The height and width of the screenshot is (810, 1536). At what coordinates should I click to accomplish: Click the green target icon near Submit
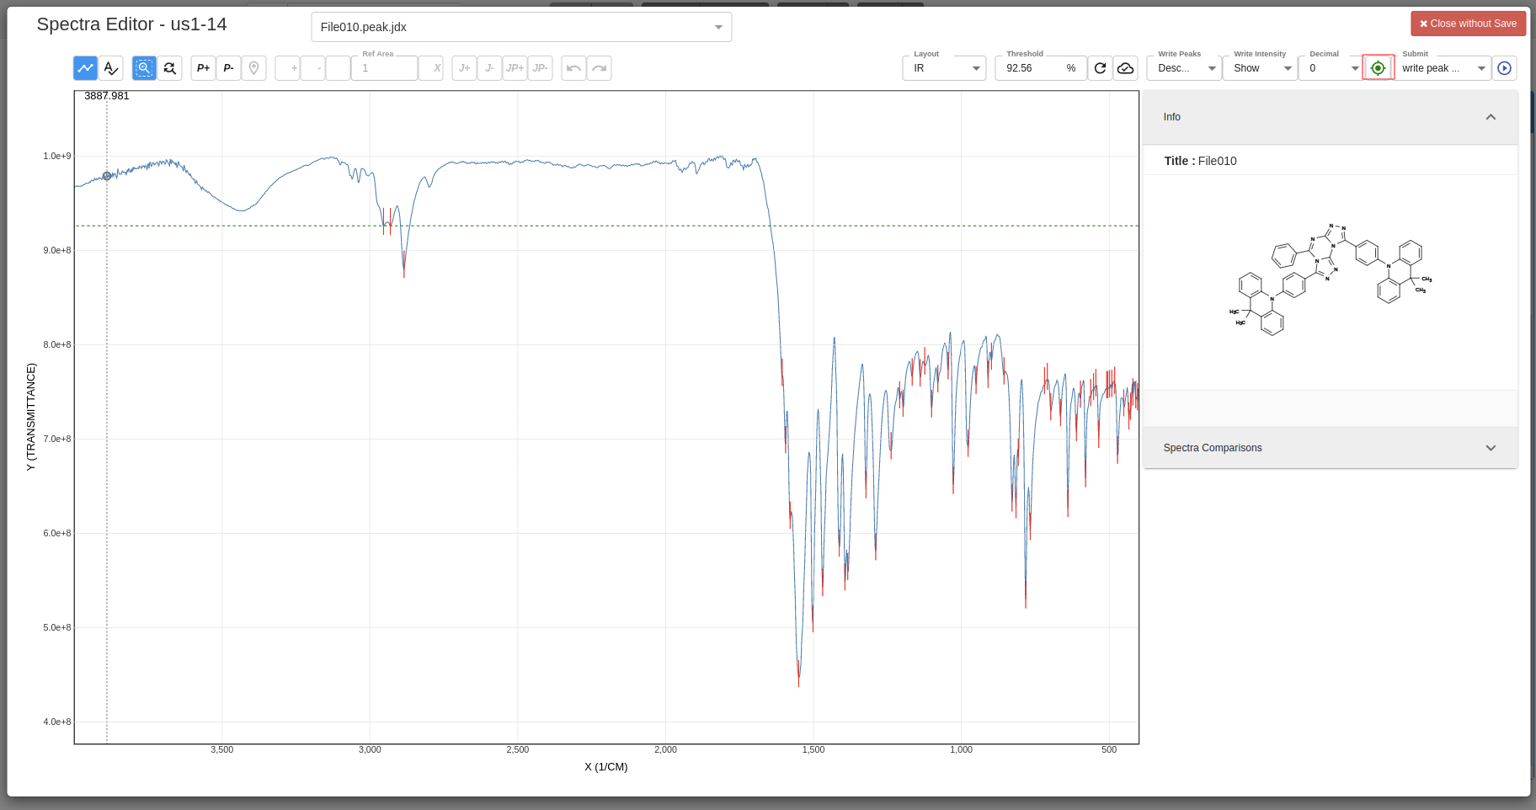click(x=1378, y=67)
